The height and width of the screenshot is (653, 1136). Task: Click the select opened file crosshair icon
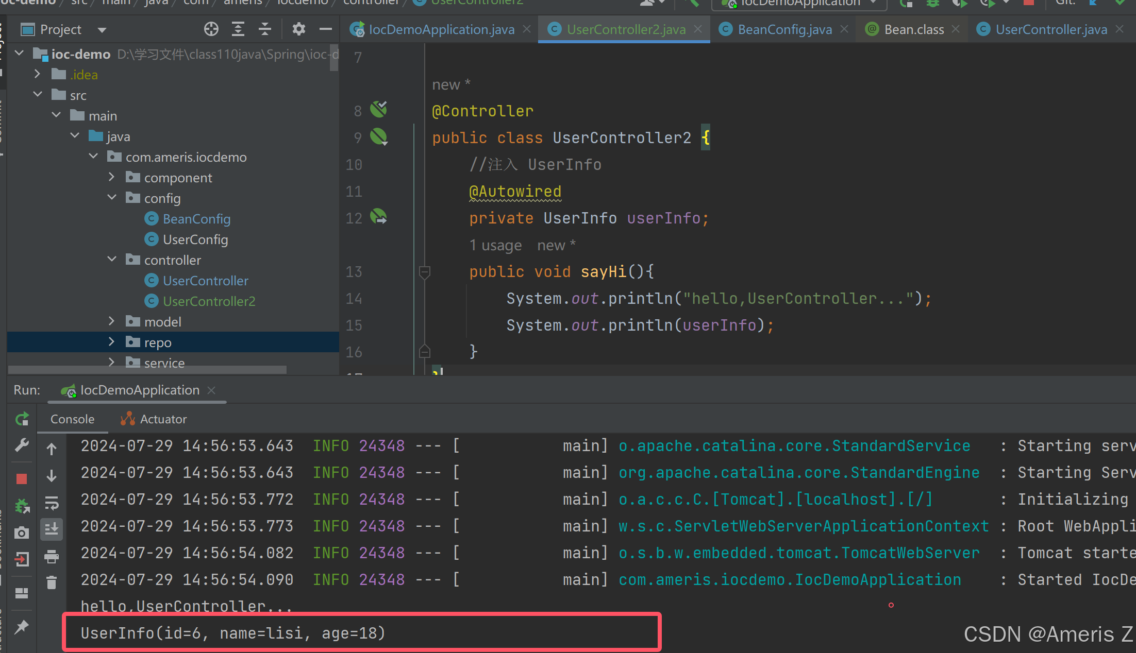211,29
